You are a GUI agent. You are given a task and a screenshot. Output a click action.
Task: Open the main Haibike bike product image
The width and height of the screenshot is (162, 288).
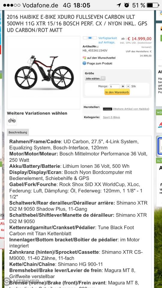[x=44, y=72]
